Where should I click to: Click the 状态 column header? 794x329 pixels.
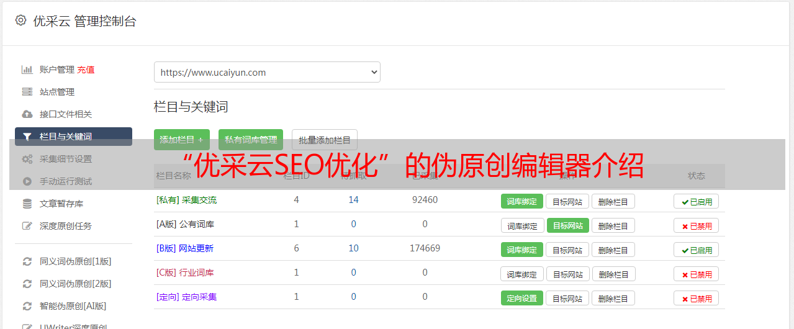point(697,176)
